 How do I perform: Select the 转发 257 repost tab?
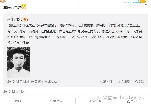(x=56, y=101)
